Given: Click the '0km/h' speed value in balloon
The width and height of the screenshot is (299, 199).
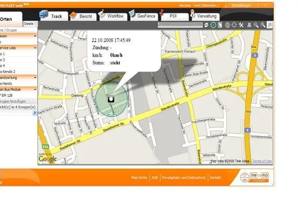Looking at the screenshot, I should (x=116, y=55).
